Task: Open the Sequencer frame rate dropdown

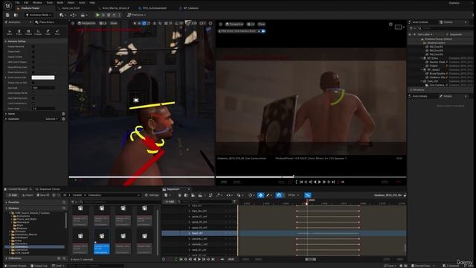Action: click(293, 195)
